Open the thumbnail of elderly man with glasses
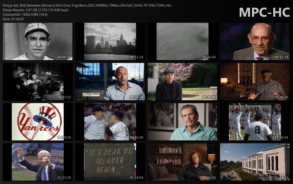The width and height of the screenshot is (293, 184). click(255, 42)
